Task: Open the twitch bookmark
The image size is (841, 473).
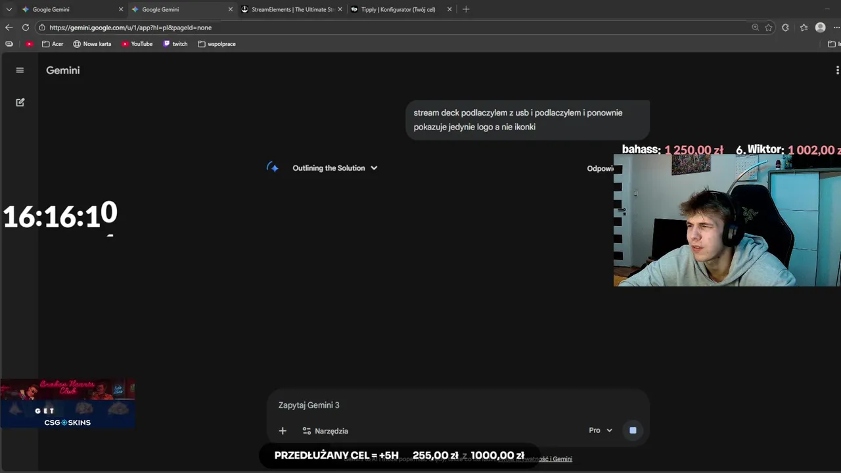Action: point(175,44)
